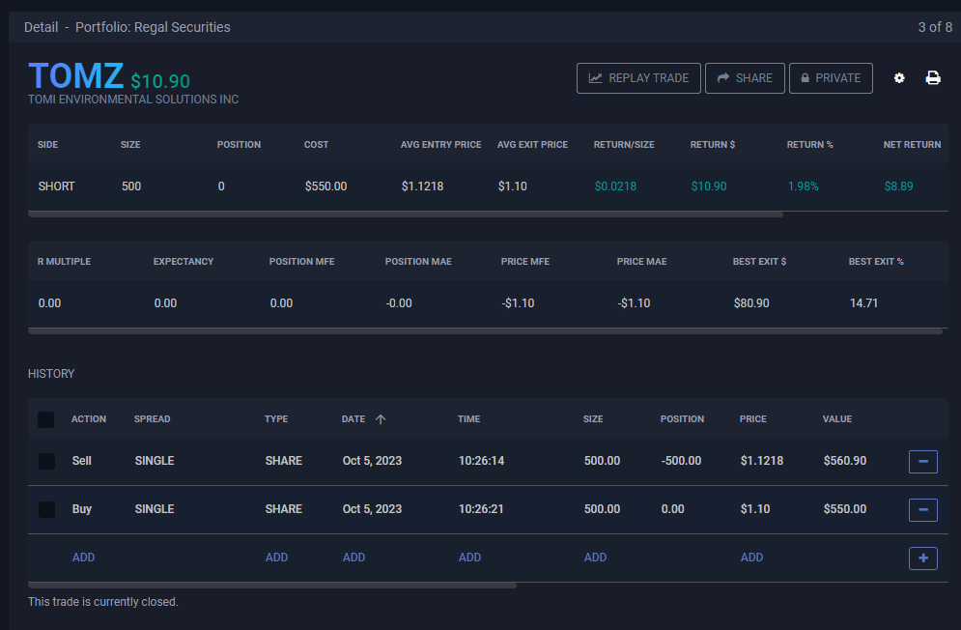Click the Date column sort arrow

[381, 419]
